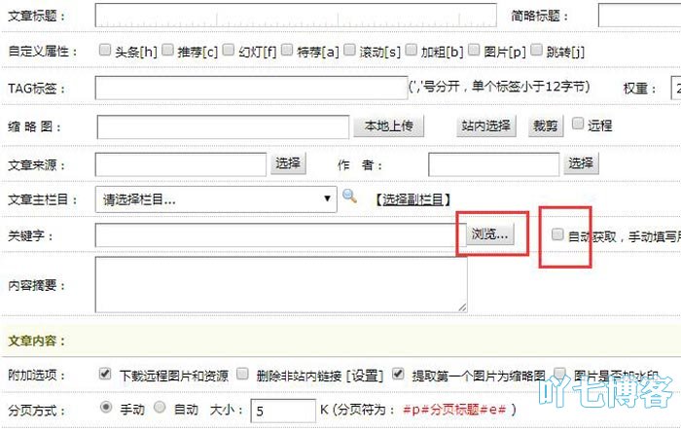
Task: Click the 裁剪 crop button
Action: coord(544,126)
